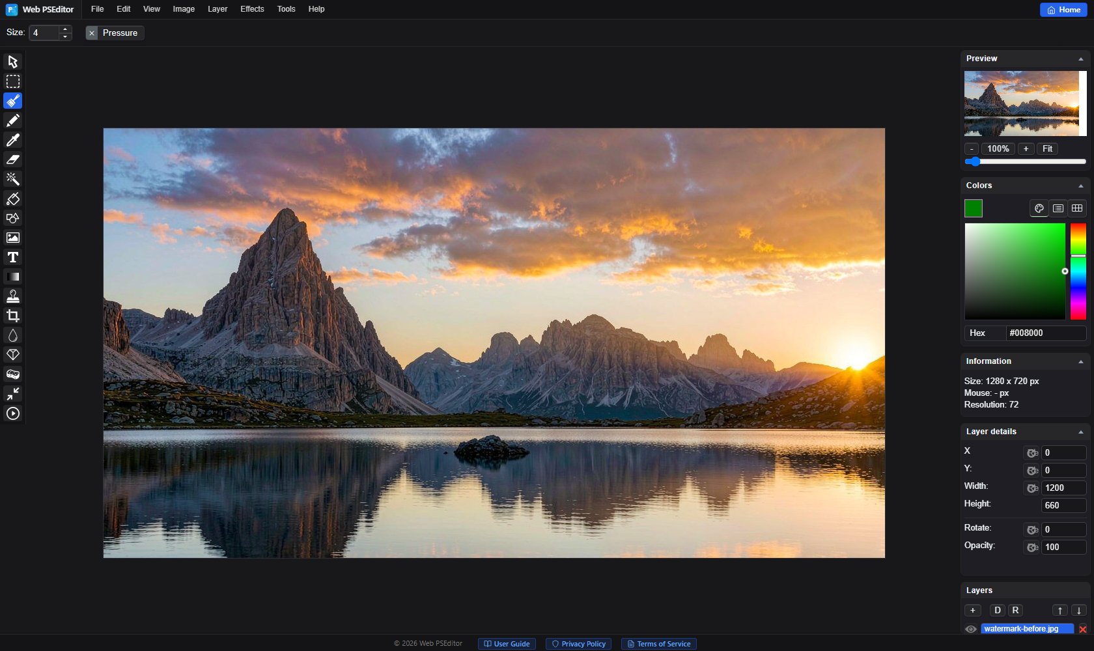Decrease brush Size with the down stepper
The width and height of the screenshot is (1094, 651).
(65, 36)
